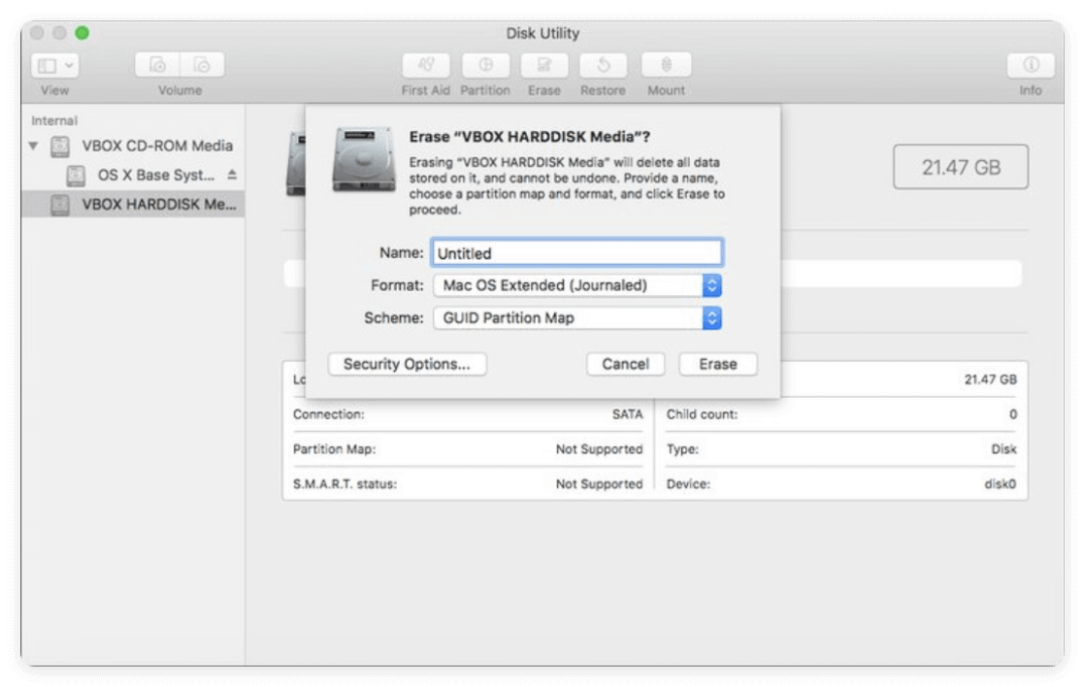Run First Aid on the disk

[x=425, y=65]
